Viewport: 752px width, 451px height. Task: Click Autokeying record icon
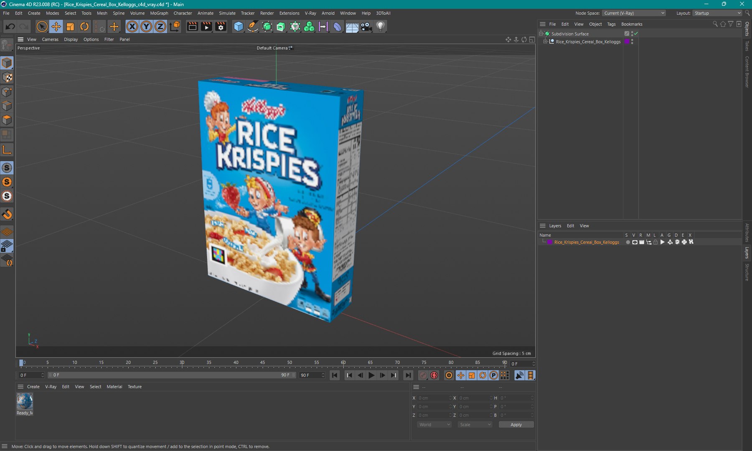point(434,375)
